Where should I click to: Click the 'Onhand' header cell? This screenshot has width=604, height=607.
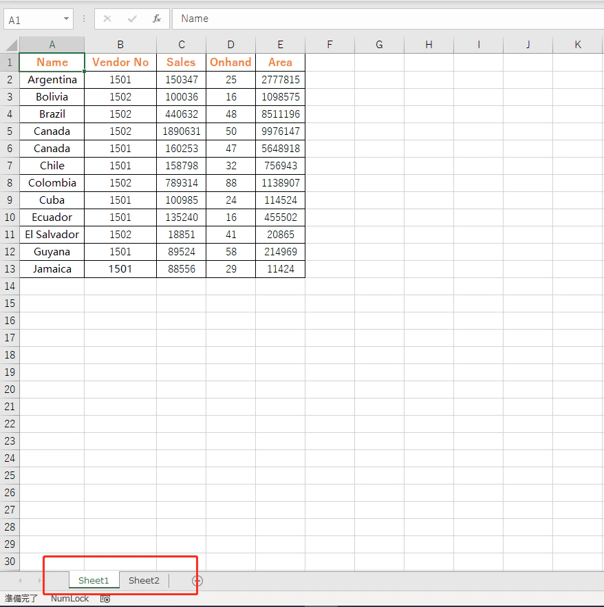pyautogui.click(x=231, y=63)
